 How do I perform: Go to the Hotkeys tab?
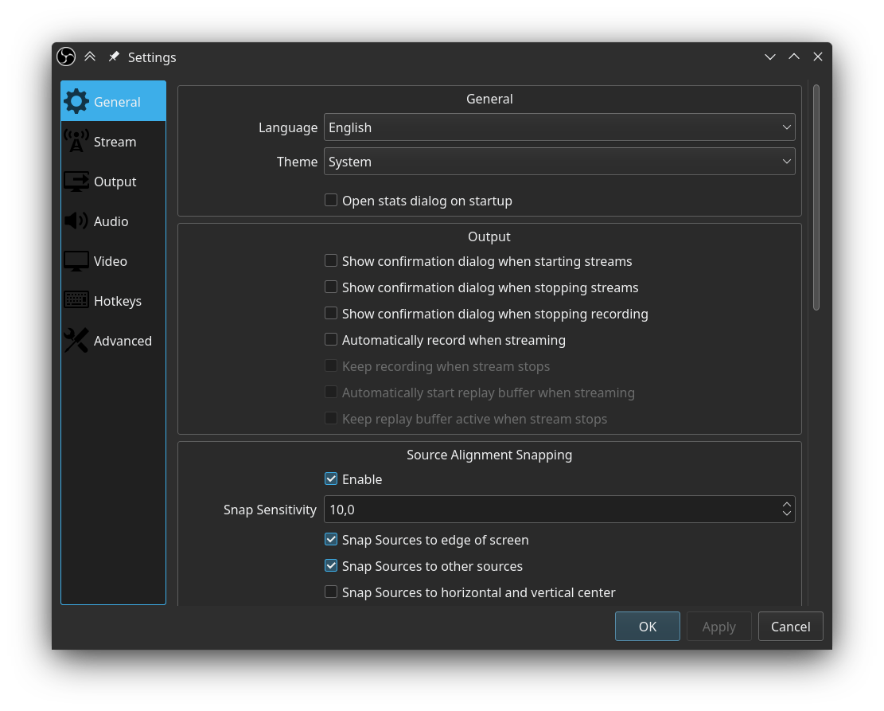113,301
